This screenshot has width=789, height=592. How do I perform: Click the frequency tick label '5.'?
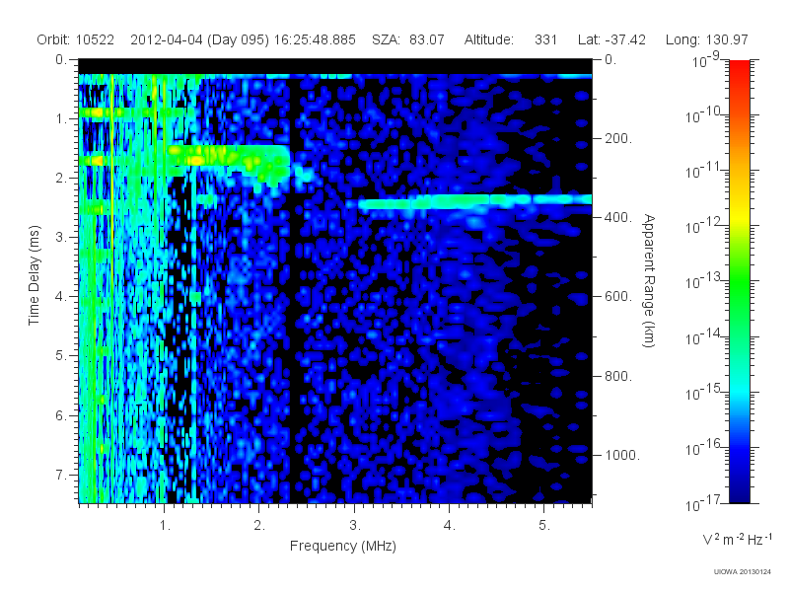(544, 526)
